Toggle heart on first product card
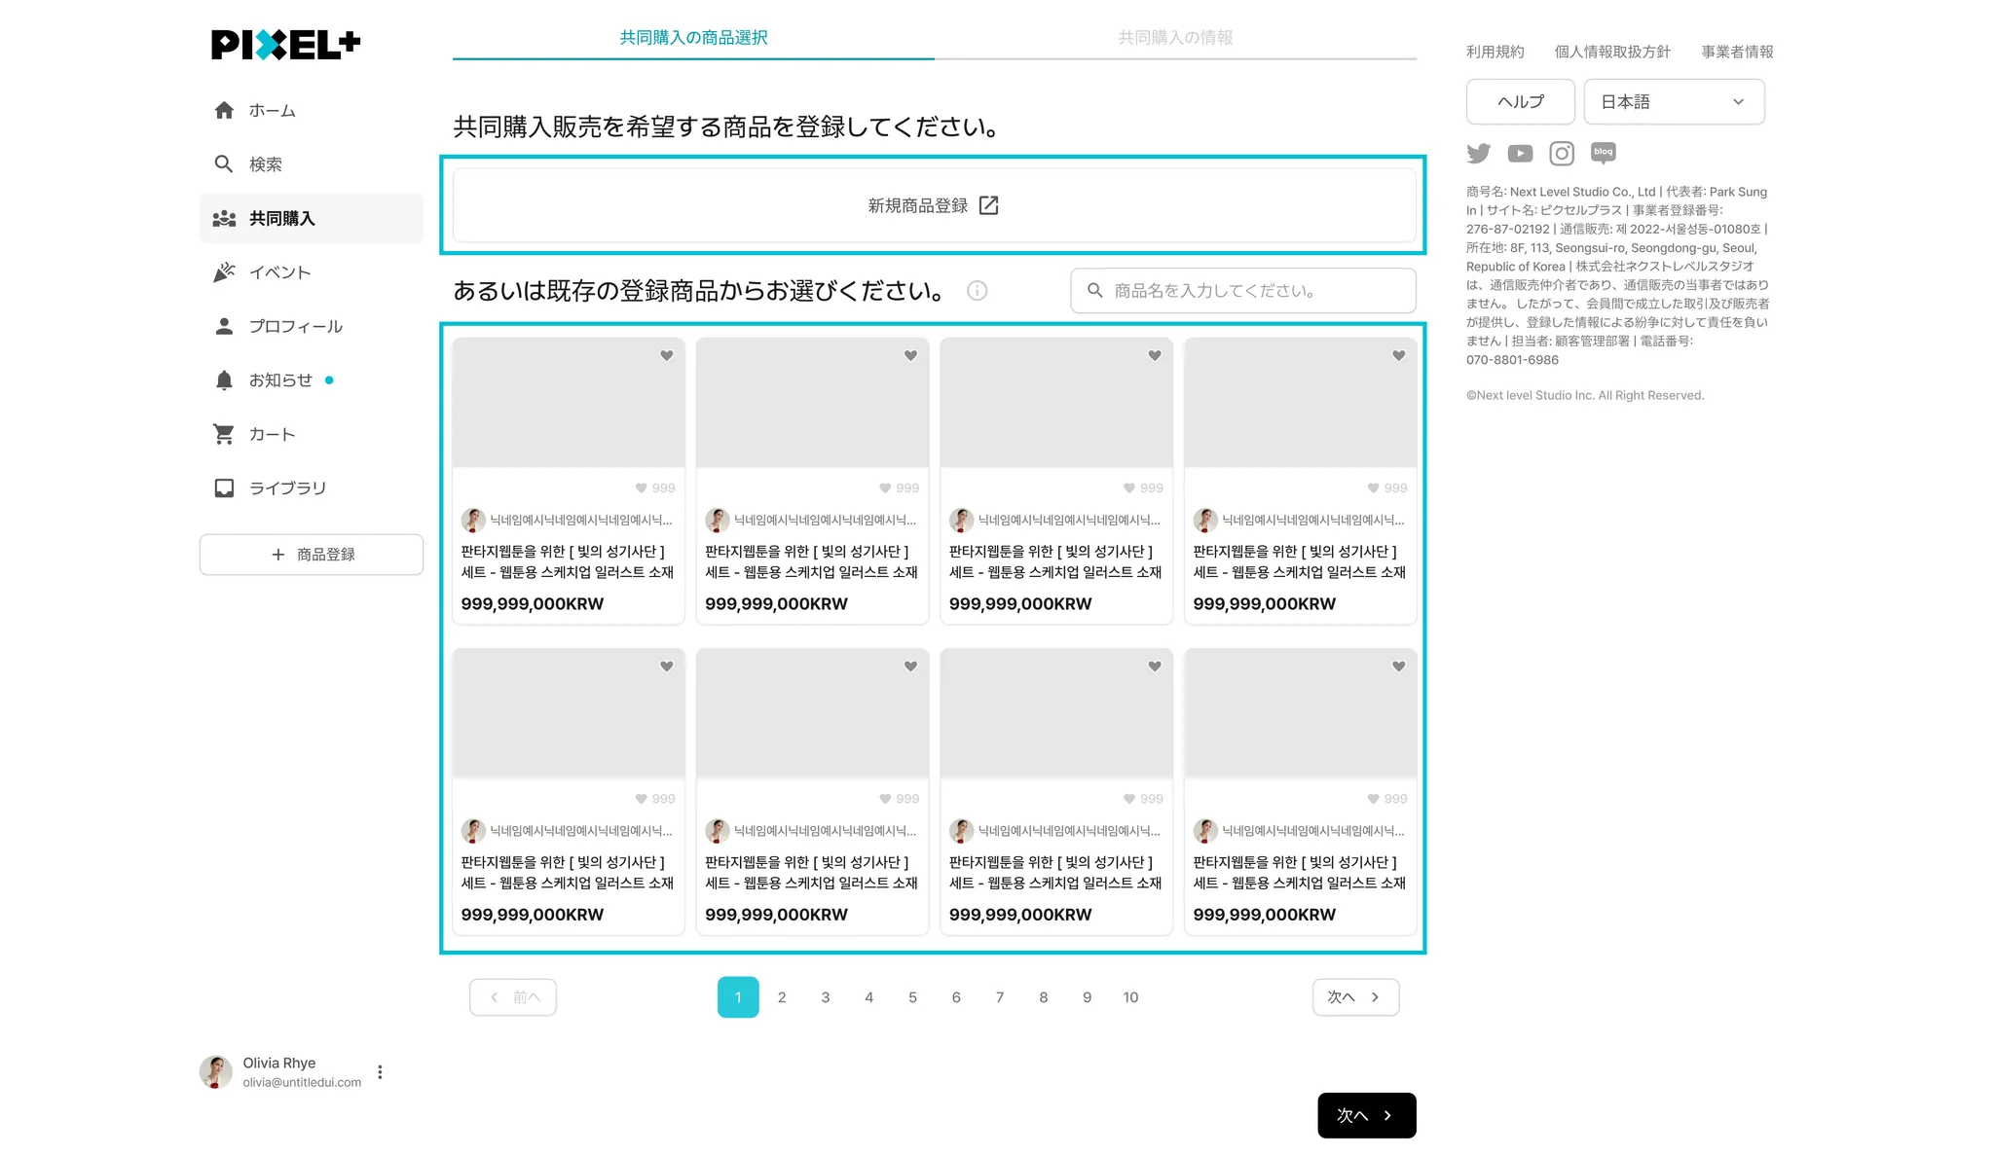 point(667,356)
